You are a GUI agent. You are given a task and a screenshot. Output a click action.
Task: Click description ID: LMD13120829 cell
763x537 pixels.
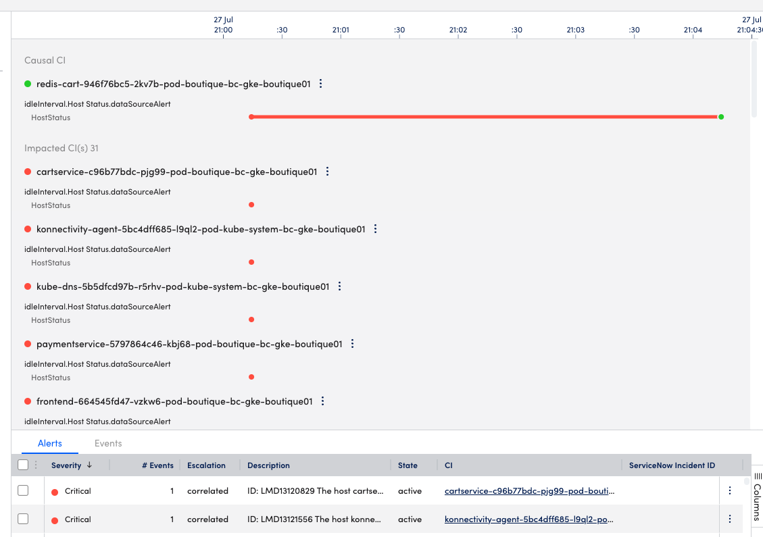[316, 491]
